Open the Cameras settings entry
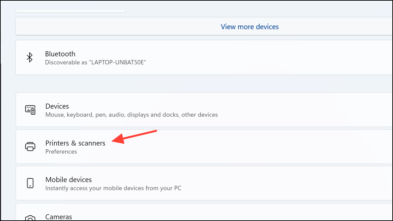Viewport: 393px width, 221px height. tap(58, 217)
